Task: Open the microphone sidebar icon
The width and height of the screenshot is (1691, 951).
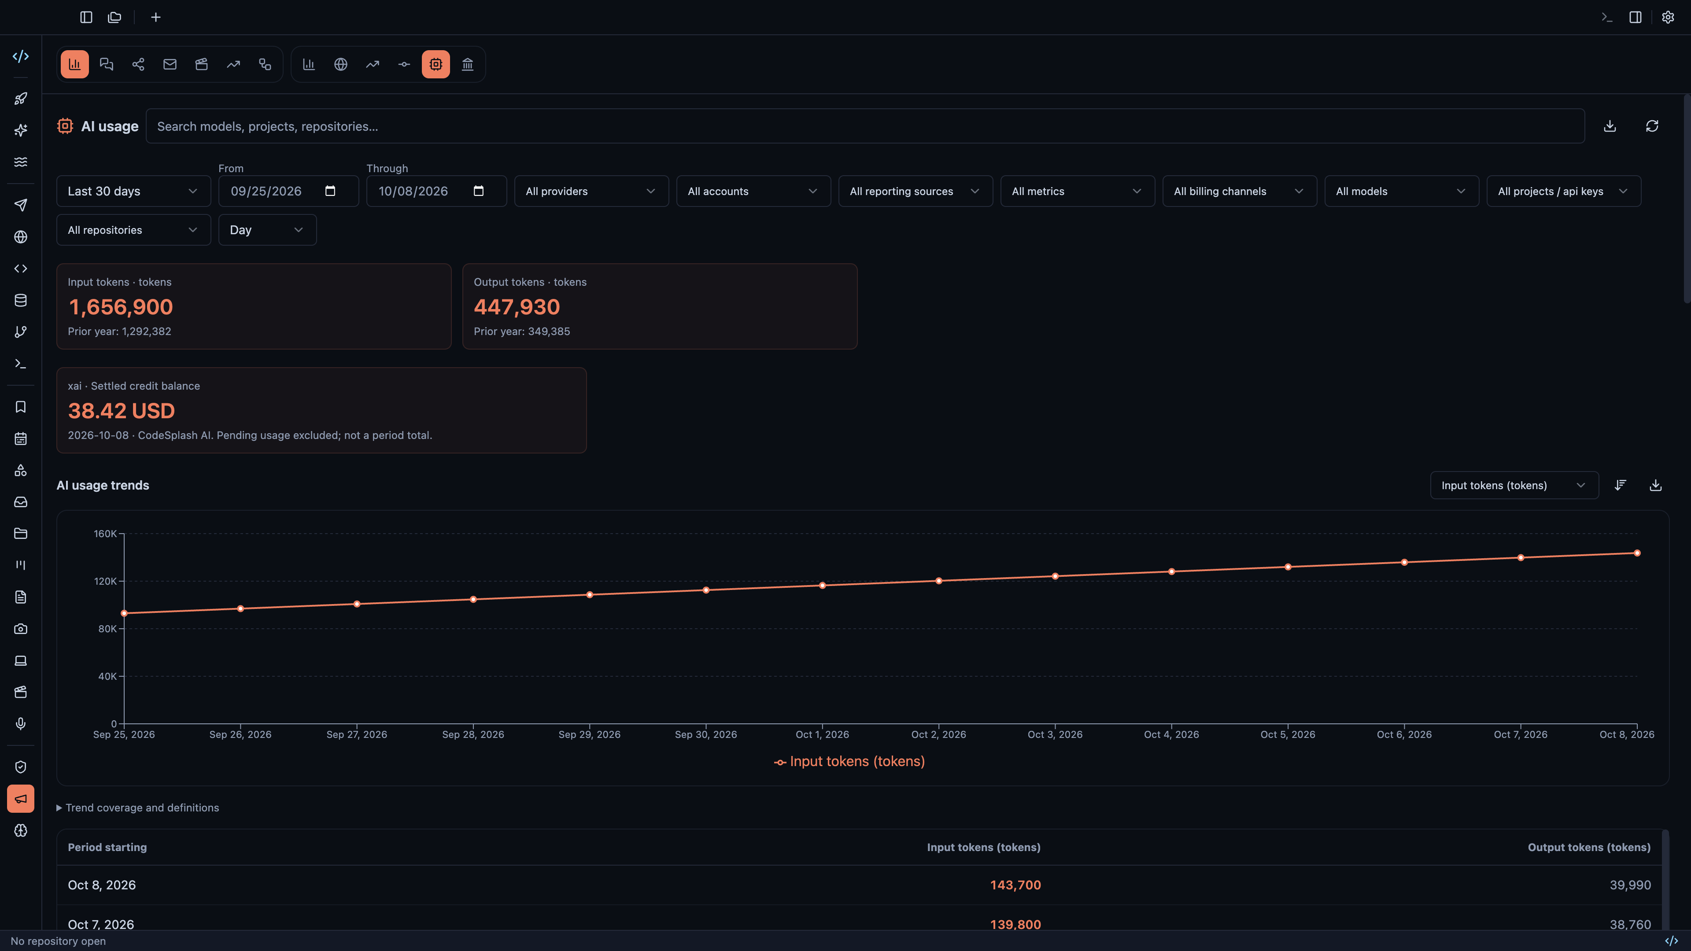Action: (20, 724)
